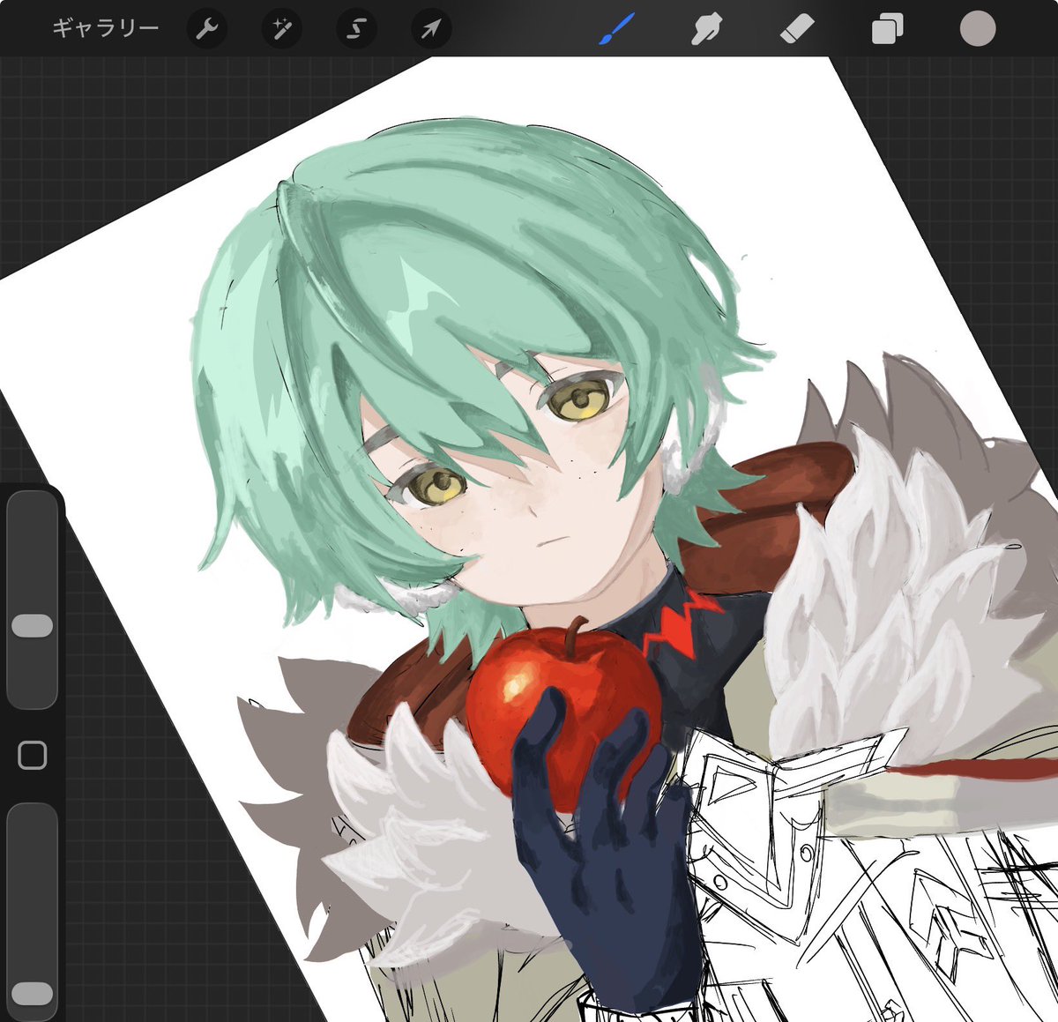The height and width of the screenshot is (1022, 1058).
Task: Tap the square Modify button on sidebar
Action: (x=33, y=755)
